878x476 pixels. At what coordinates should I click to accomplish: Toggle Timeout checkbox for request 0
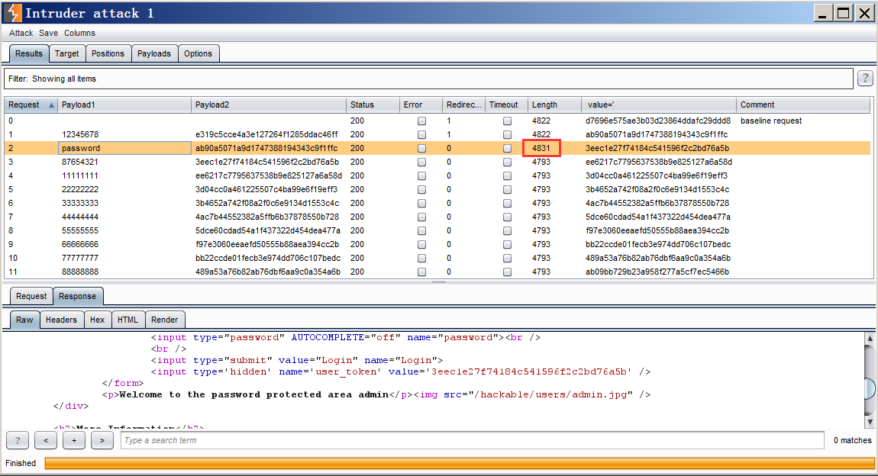[507, 121]
